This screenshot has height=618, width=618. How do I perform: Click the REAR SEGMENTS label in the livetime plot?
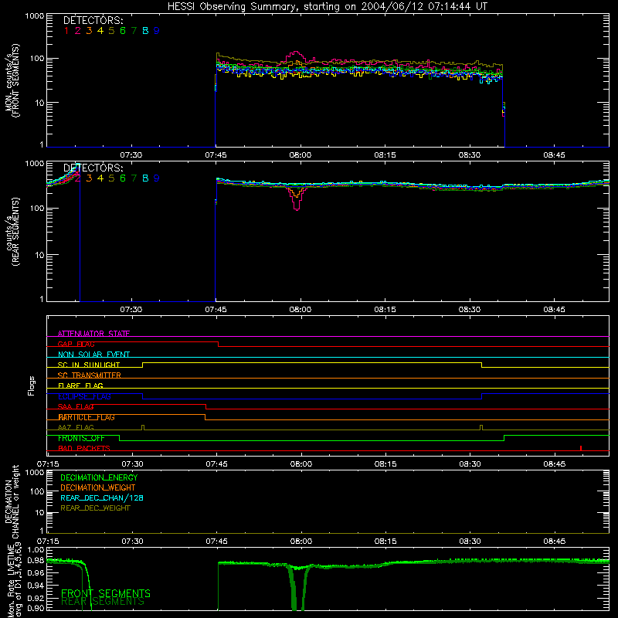pyautogui.click(x=103, y=602)
